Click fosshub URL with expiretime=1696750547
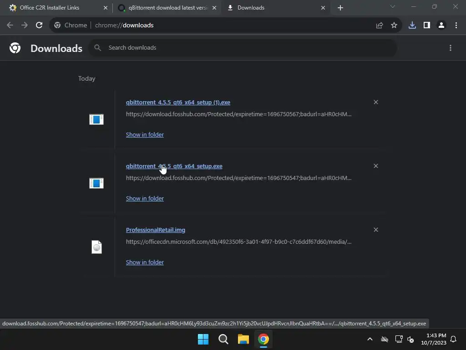The width and height of the screenshot is (466, 350). (x=238, y=178)
